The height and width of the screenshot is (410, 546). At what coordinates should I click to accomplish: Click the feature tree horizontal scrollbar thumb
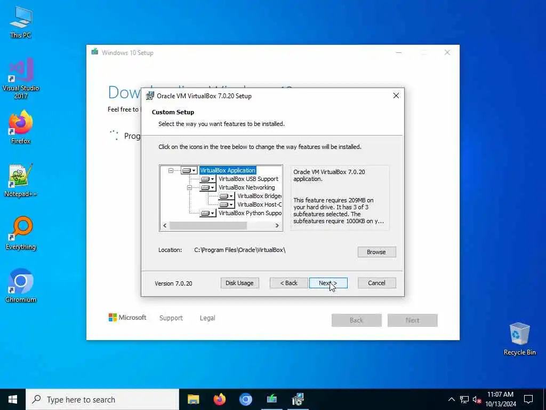tap(208, 226)
